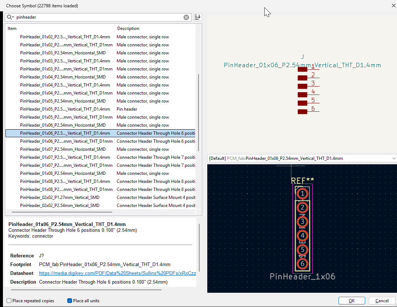Select PinHeader_01x03_P2.5..._Vertical_THT_D1.4mm row
The image size is (397, 307).
point(100,61)
